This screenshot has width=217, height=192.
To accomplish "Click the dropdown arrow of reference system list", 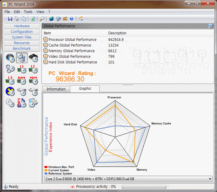I will coord(210,179).
